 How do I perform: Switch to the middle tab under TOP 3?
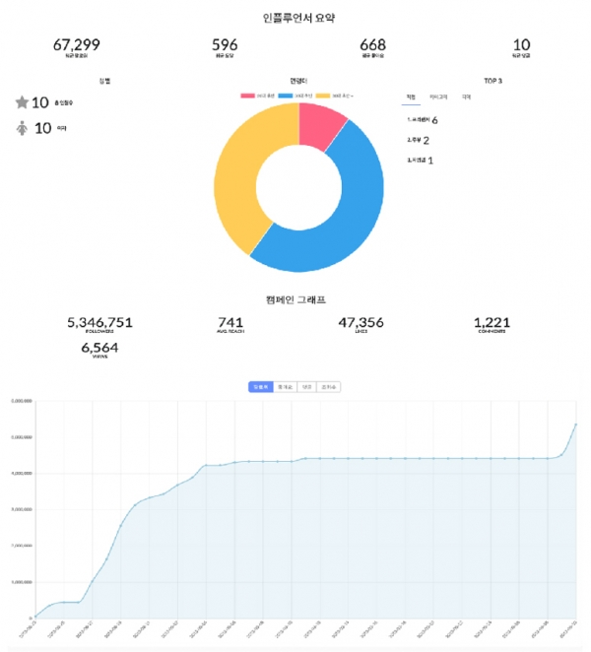[x=438, y=97]
